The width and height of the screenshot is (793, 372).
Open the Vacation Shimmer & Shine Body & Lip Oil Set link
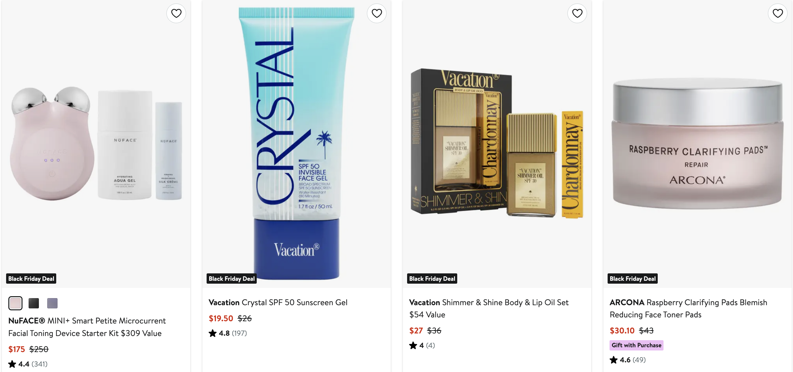[x=489, y=308]
